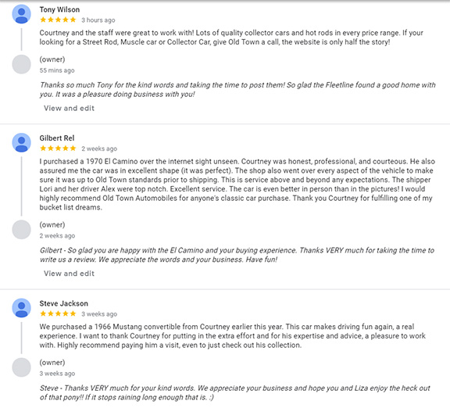Click the '3 hours ago' timestamp

point(98,20)
